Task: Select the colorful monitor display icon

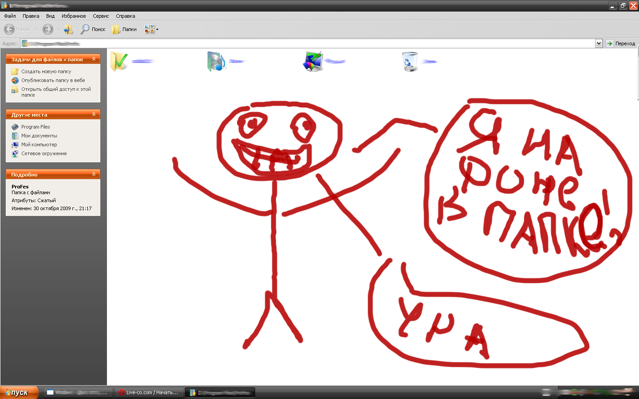Action: [x=313, y=61]
